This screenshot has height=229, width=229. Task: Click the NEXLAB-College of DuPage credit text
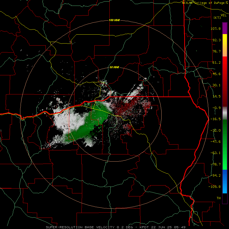click(x=205, y=3)
